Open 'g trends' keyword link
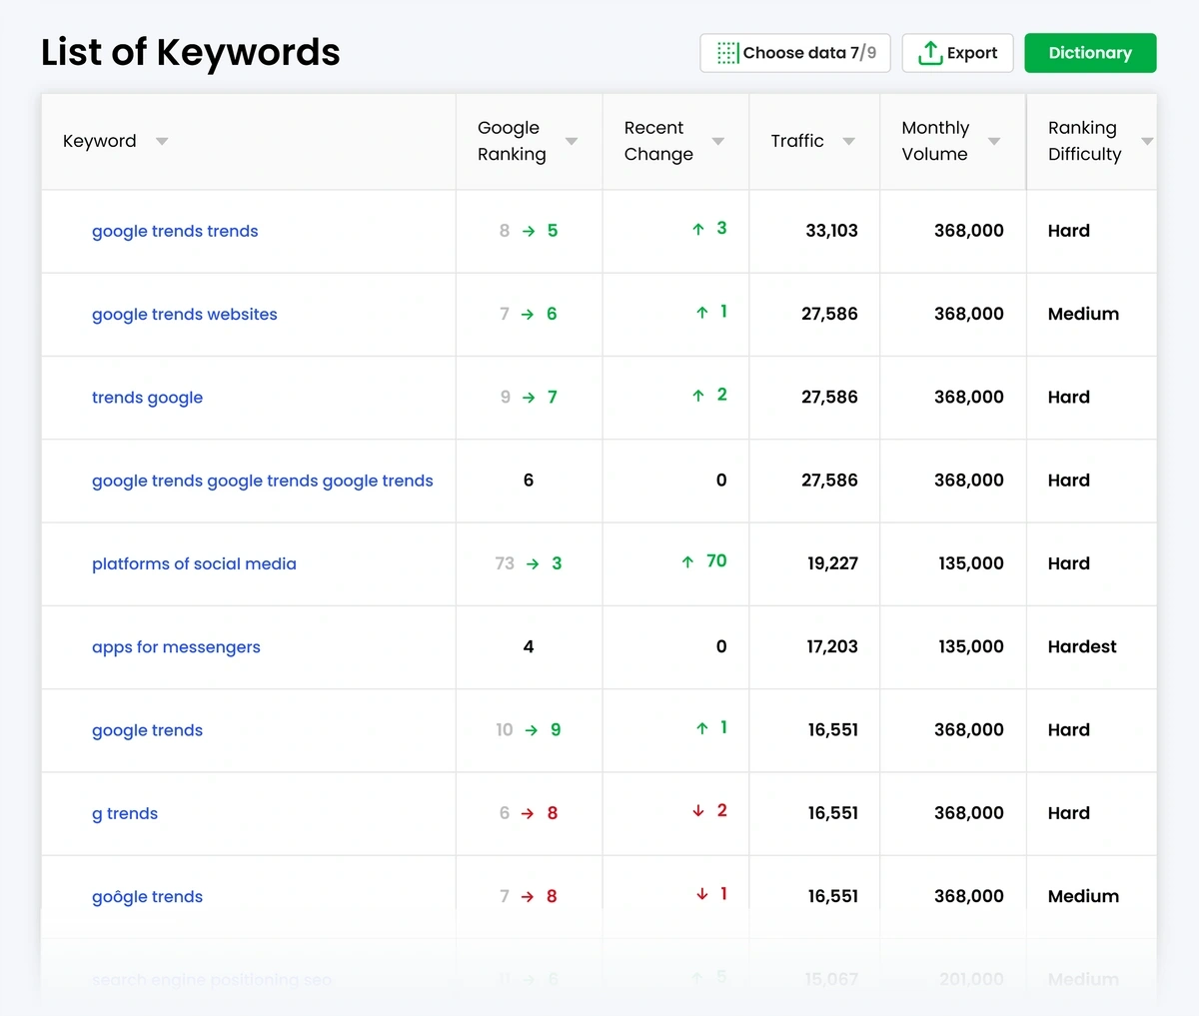The width and height of the screenshot is (1199, 1016). click(125, 813)
